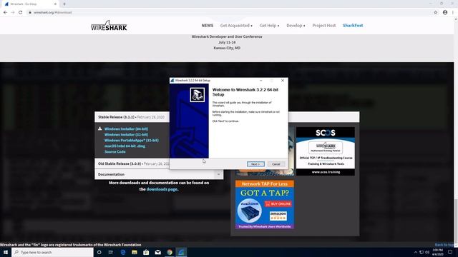
Task: Open Task View from the taskbar
Action: (x=111, y=252)
